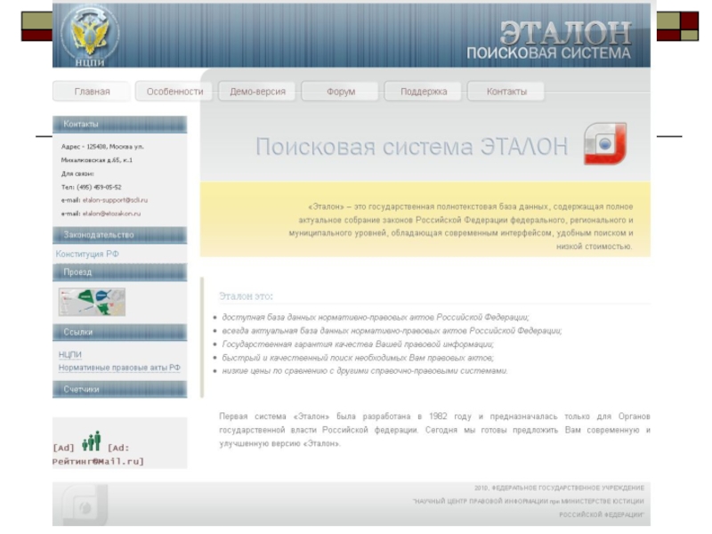Open the Особенности menu tab

[x=174, y=92]
